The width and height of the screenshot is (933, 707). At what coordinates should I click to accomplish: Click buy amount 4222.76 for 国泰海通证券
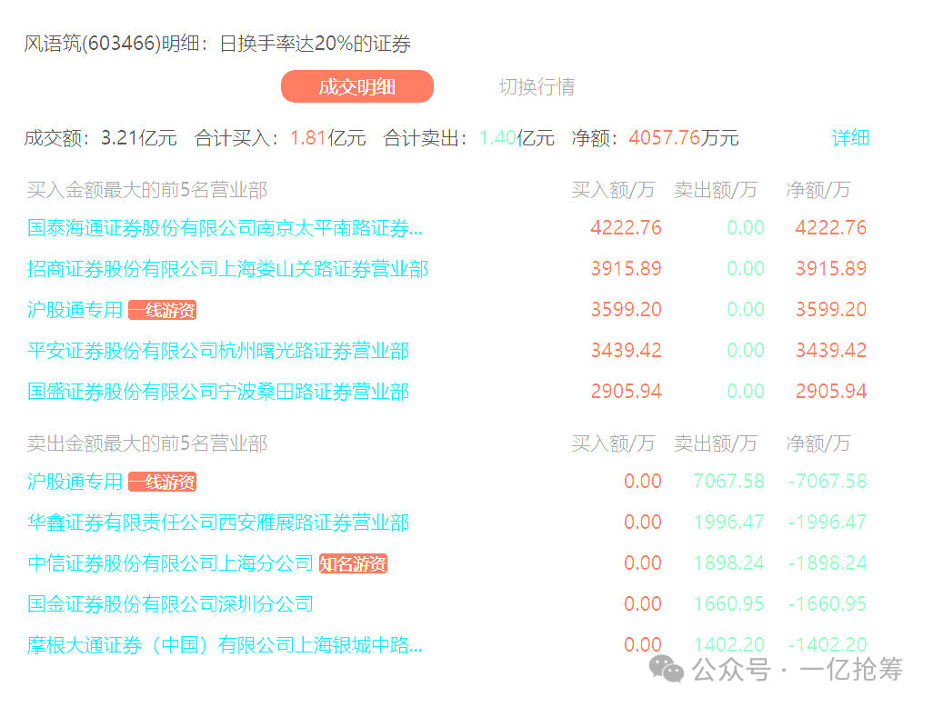(626, 228)
